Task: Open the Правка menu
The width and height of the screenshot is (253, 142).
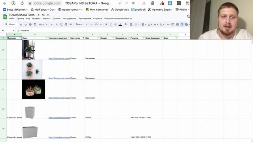Action: 20,19
